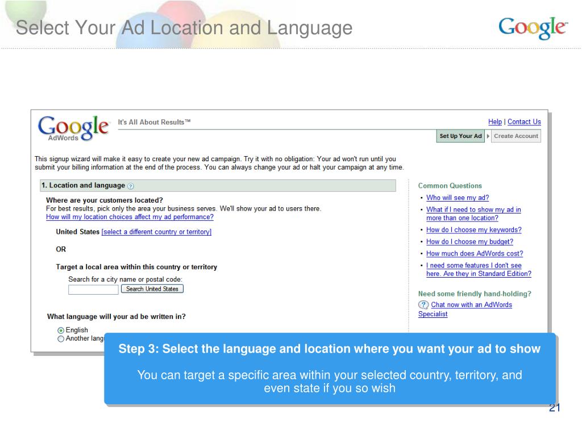The height and width of the screenshot is (436, 582).
Task: Switch to the Create Account step tab
Action: (x=516, y=136)
